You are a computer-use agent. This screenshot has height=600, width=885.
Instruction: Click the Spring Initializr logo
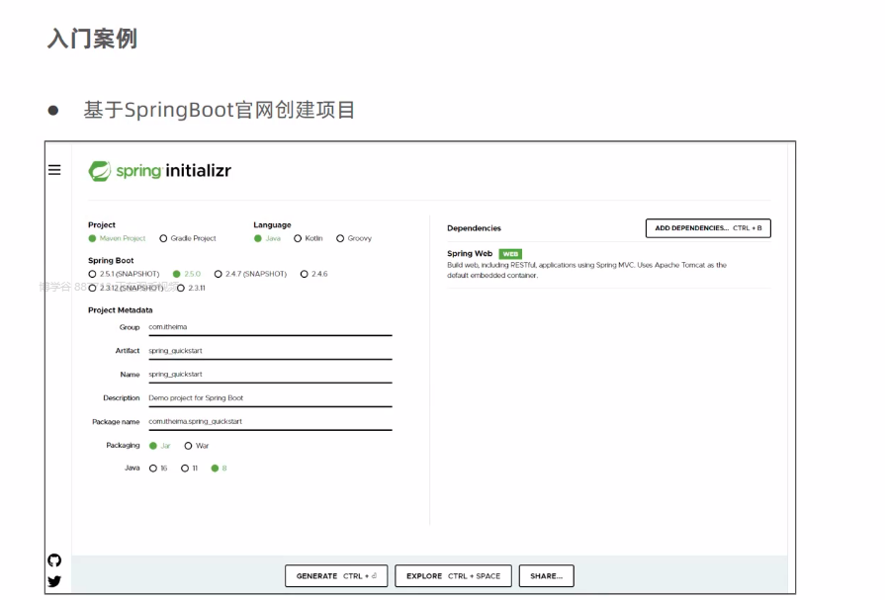click(160, 170)
